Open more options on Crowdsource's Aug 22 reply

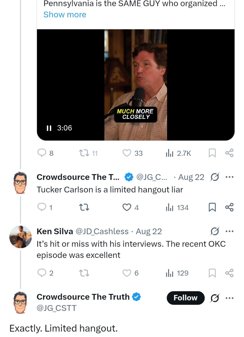click(x=229, y=177)
